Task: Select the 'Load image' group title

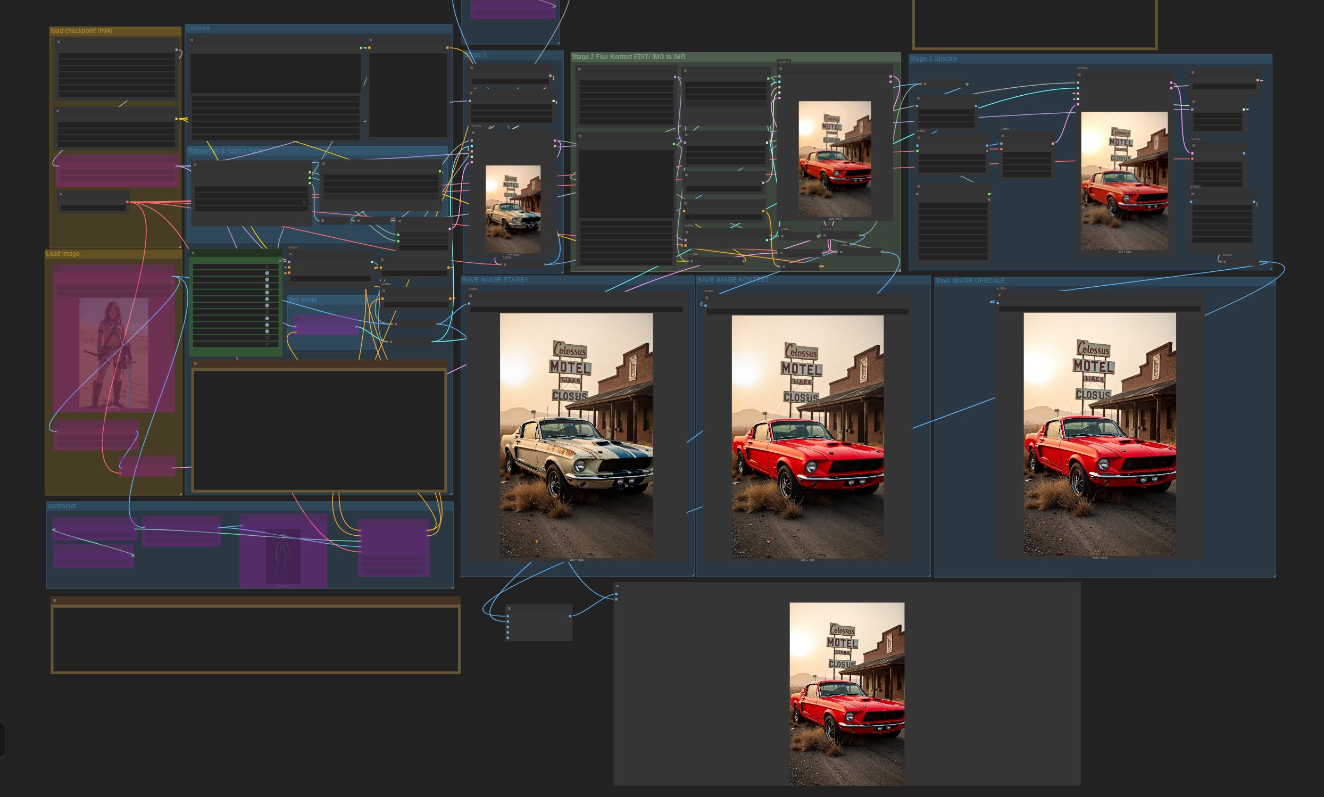Action: (63, 254)
